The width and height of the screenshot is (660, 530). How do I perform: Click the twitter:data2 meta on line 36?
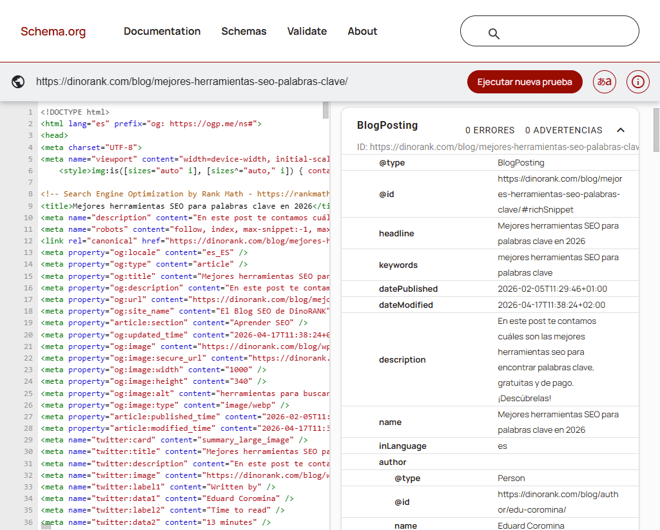tap(156, 522)
